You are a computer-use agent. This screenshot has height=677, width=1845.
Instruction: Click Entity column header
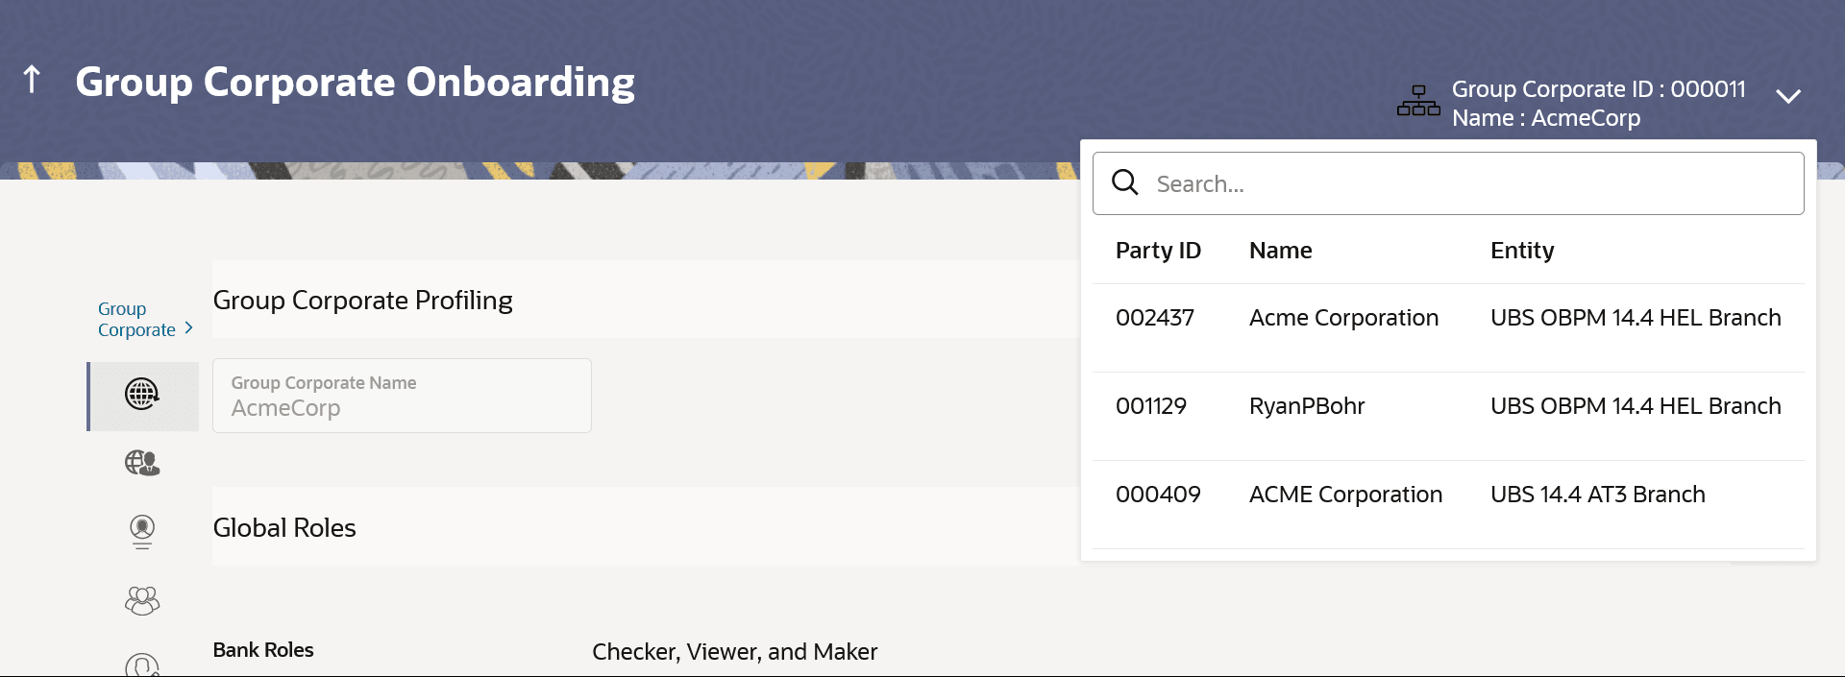[x=1522, y=251]
